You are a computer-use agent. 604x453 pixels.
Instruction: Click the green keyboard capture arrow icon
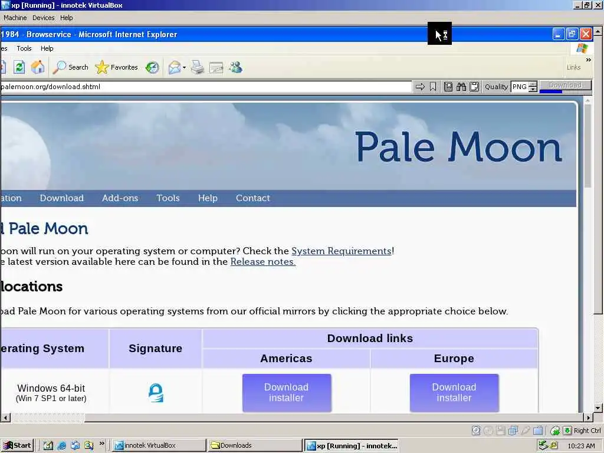pyautogui.click(x=567, y=431)
